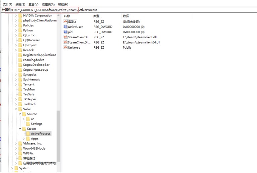The image size is (257, 173).
Task: Click the tree scrollbar up arrow
Action: (x=59, y=16)
